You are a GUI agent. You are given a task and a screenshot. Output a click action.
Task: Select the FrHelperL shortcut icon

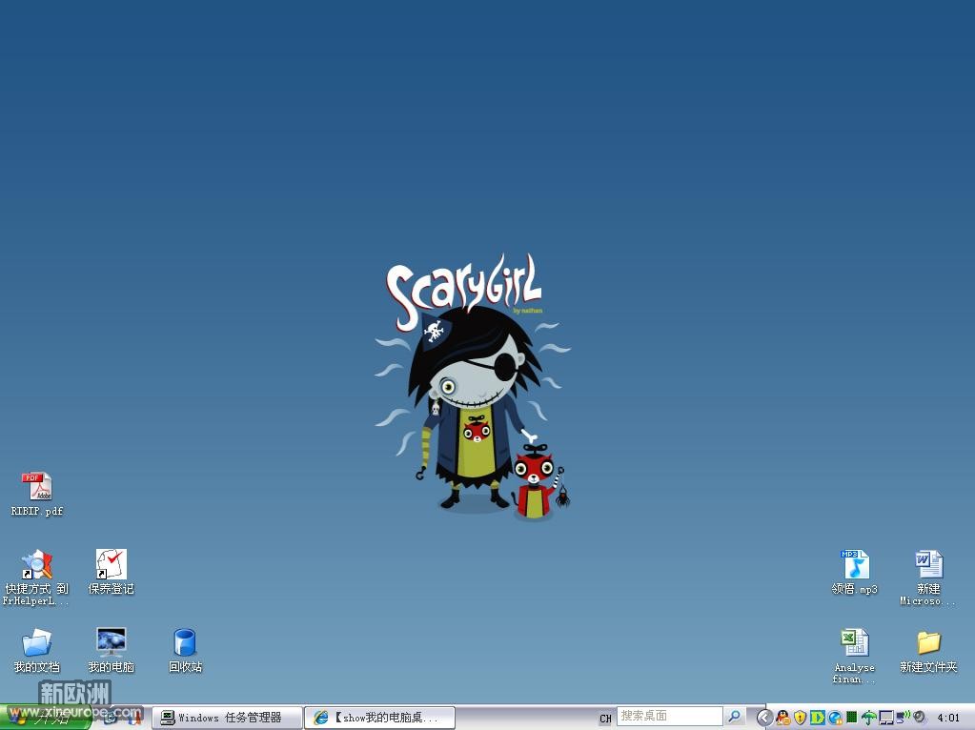pyautogui.click(x=37, y=564)
